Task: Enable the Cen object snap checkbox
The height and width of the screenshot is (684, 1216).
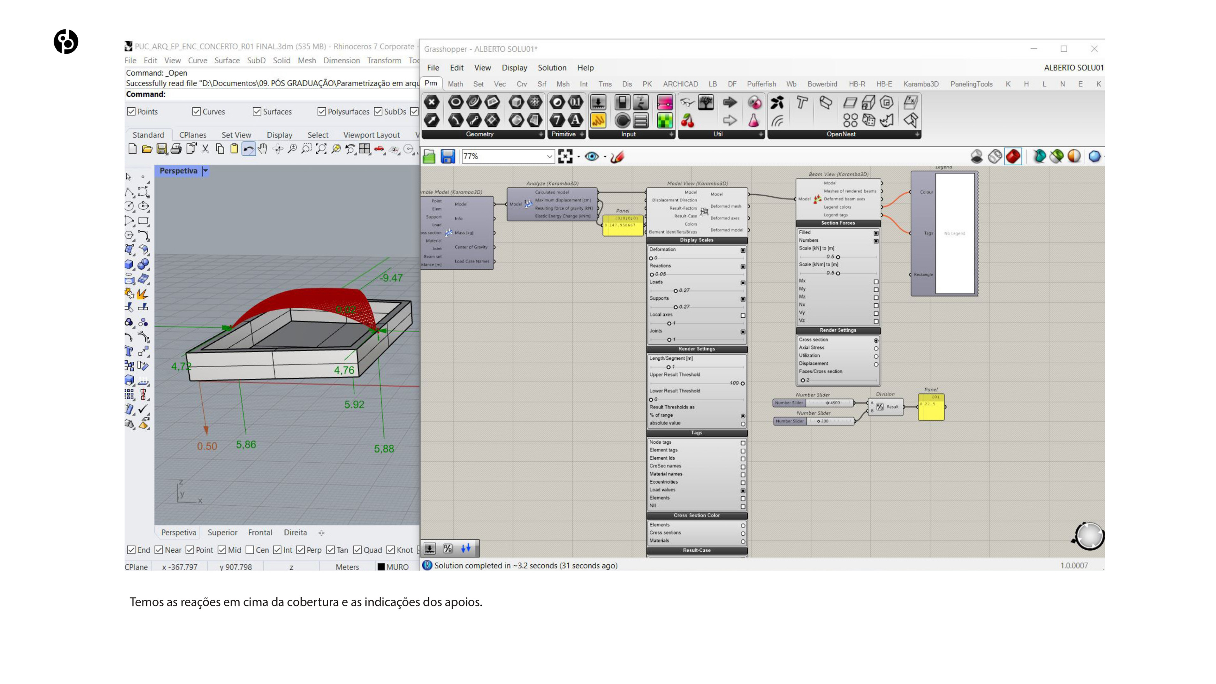Action: pyautogui.click(x=250, y=550)
